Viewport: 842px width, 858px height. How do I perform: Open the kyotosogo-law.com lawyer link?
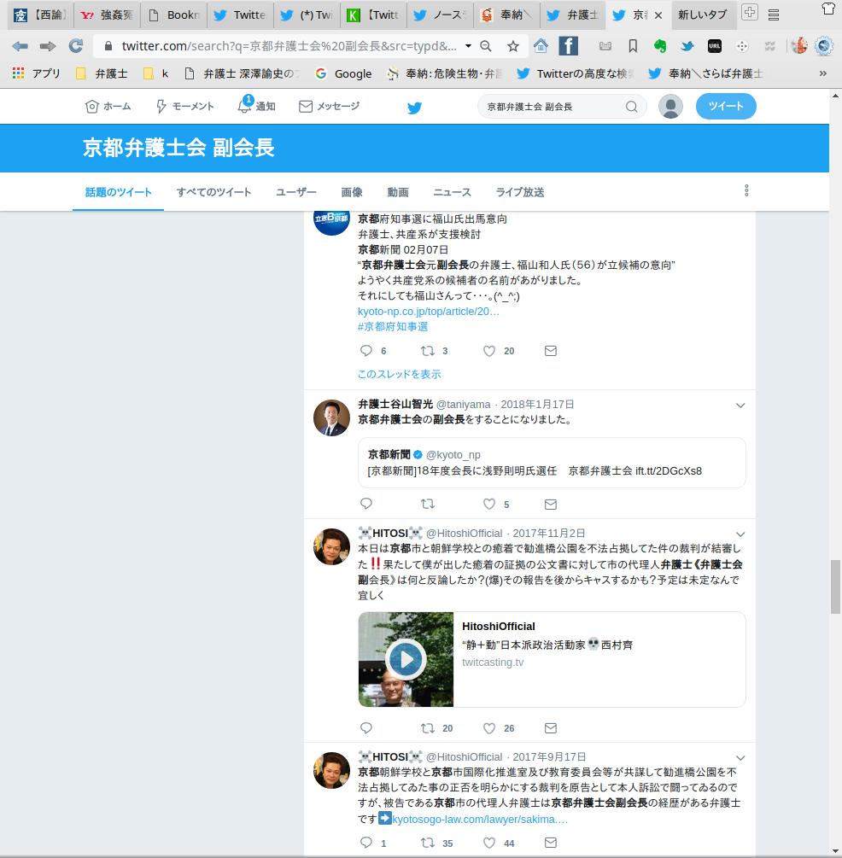point(480,819)
